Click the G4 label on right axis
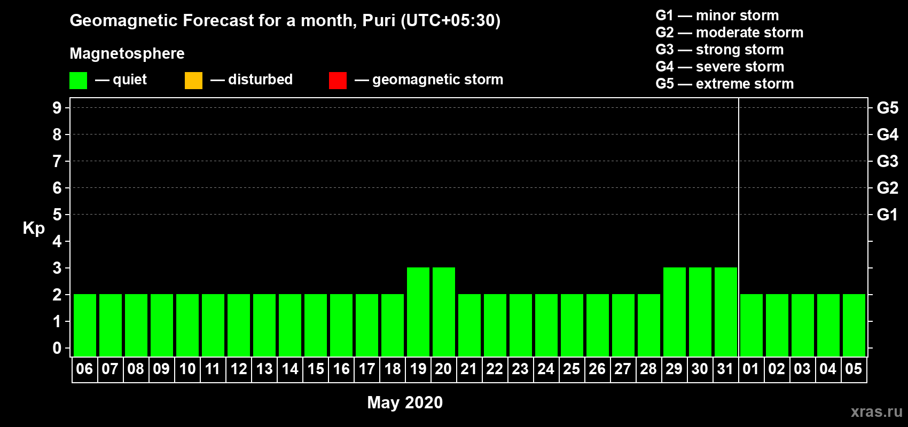The width and height of the screenshot is (908, 427). coord(888,135)
